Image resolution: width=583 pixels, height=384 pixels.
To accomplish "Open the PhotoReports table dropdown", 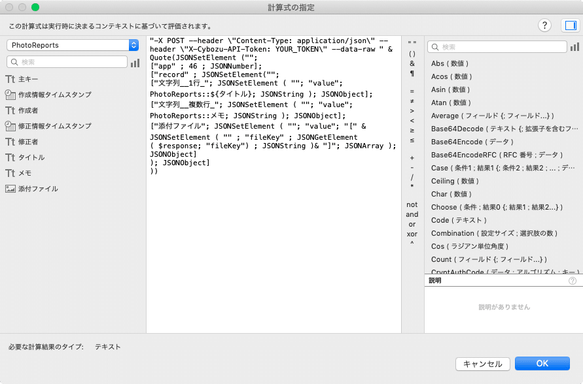I will click(x=73, y=45).
